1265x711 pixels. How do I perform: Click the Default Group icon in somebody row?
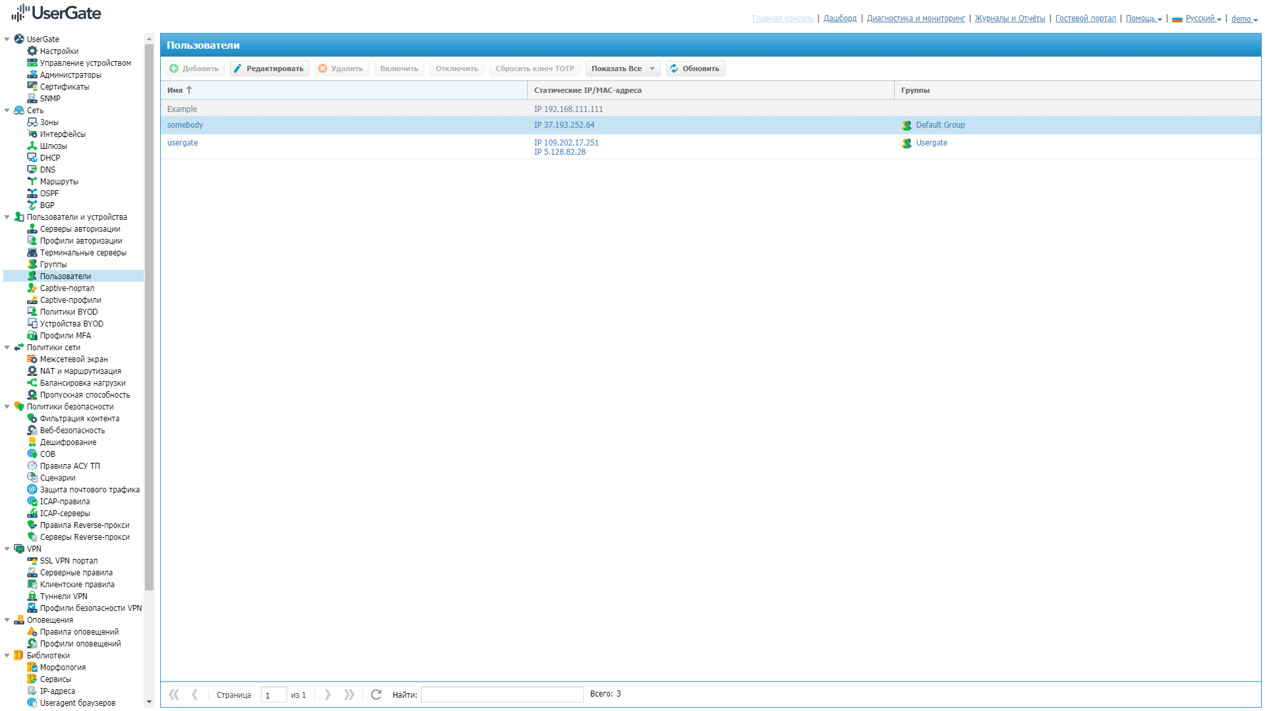907,125
